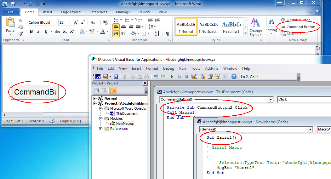Toggle Strikethrough formatting
Viewport: 331px width, 179px height.
[57, 32]
